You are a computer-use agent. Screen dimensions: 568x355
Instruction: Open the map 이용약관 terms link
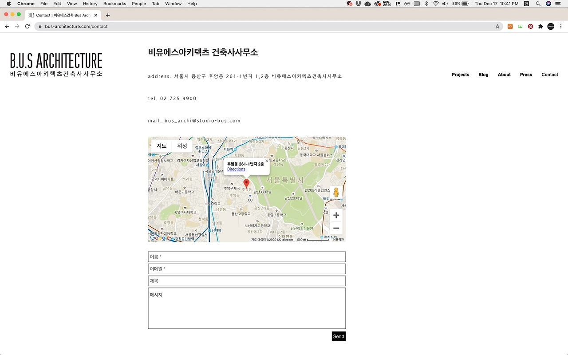pyautogui.click(x=339, y=240)
